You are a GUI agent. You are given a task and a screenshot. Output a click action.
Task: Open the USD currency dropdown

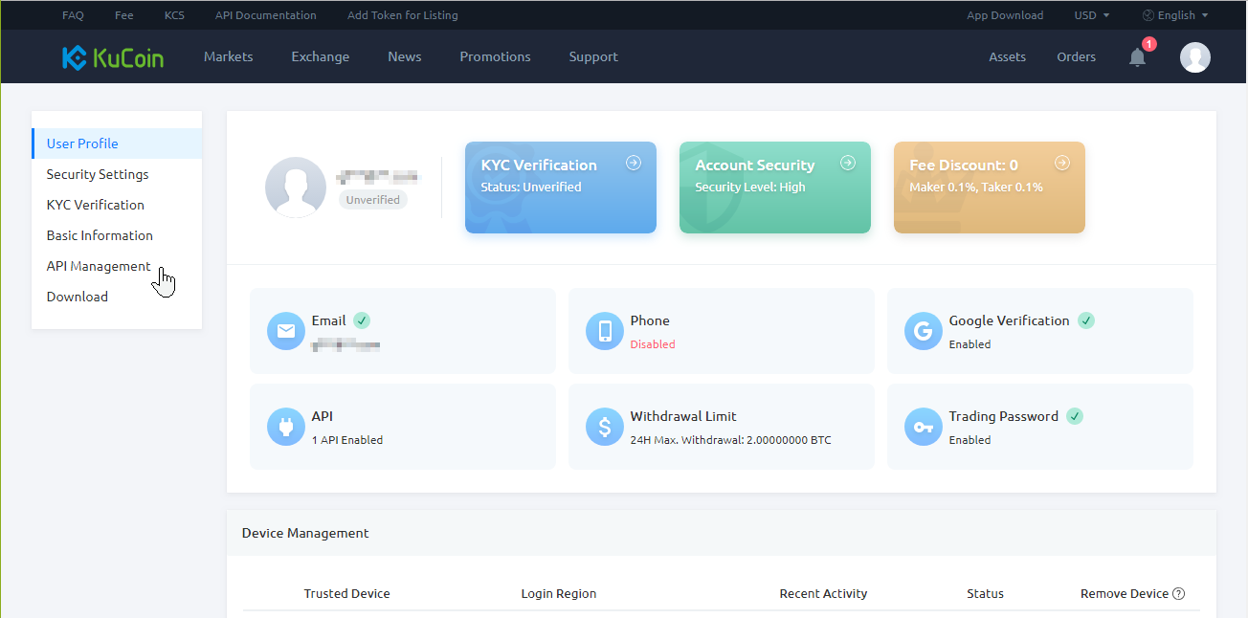coord(1091,15)
